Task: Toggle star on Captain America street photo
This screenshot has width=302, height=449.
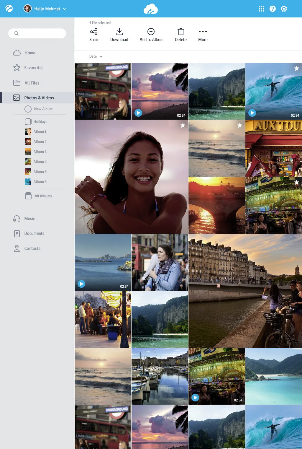Action: 296,183
